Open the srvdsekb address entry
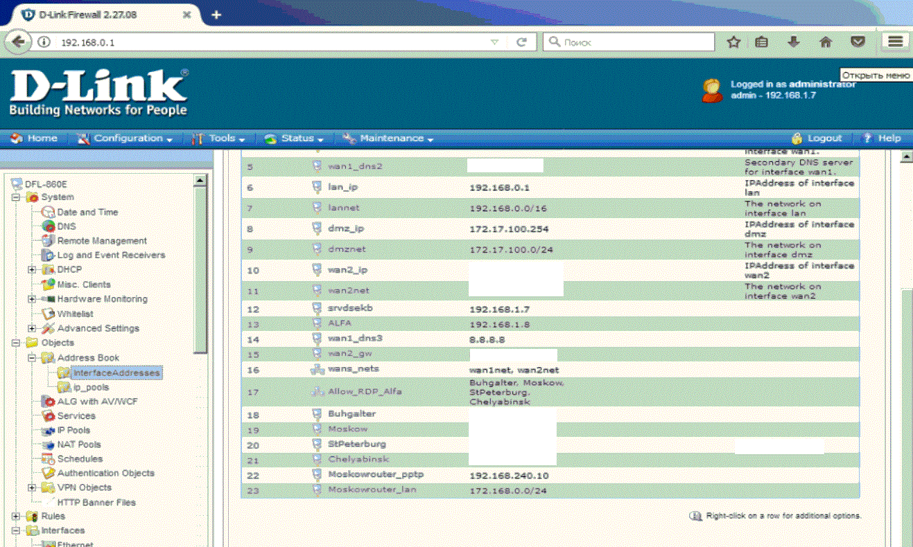Screen dimensions: 913x547 pos(350,308)
